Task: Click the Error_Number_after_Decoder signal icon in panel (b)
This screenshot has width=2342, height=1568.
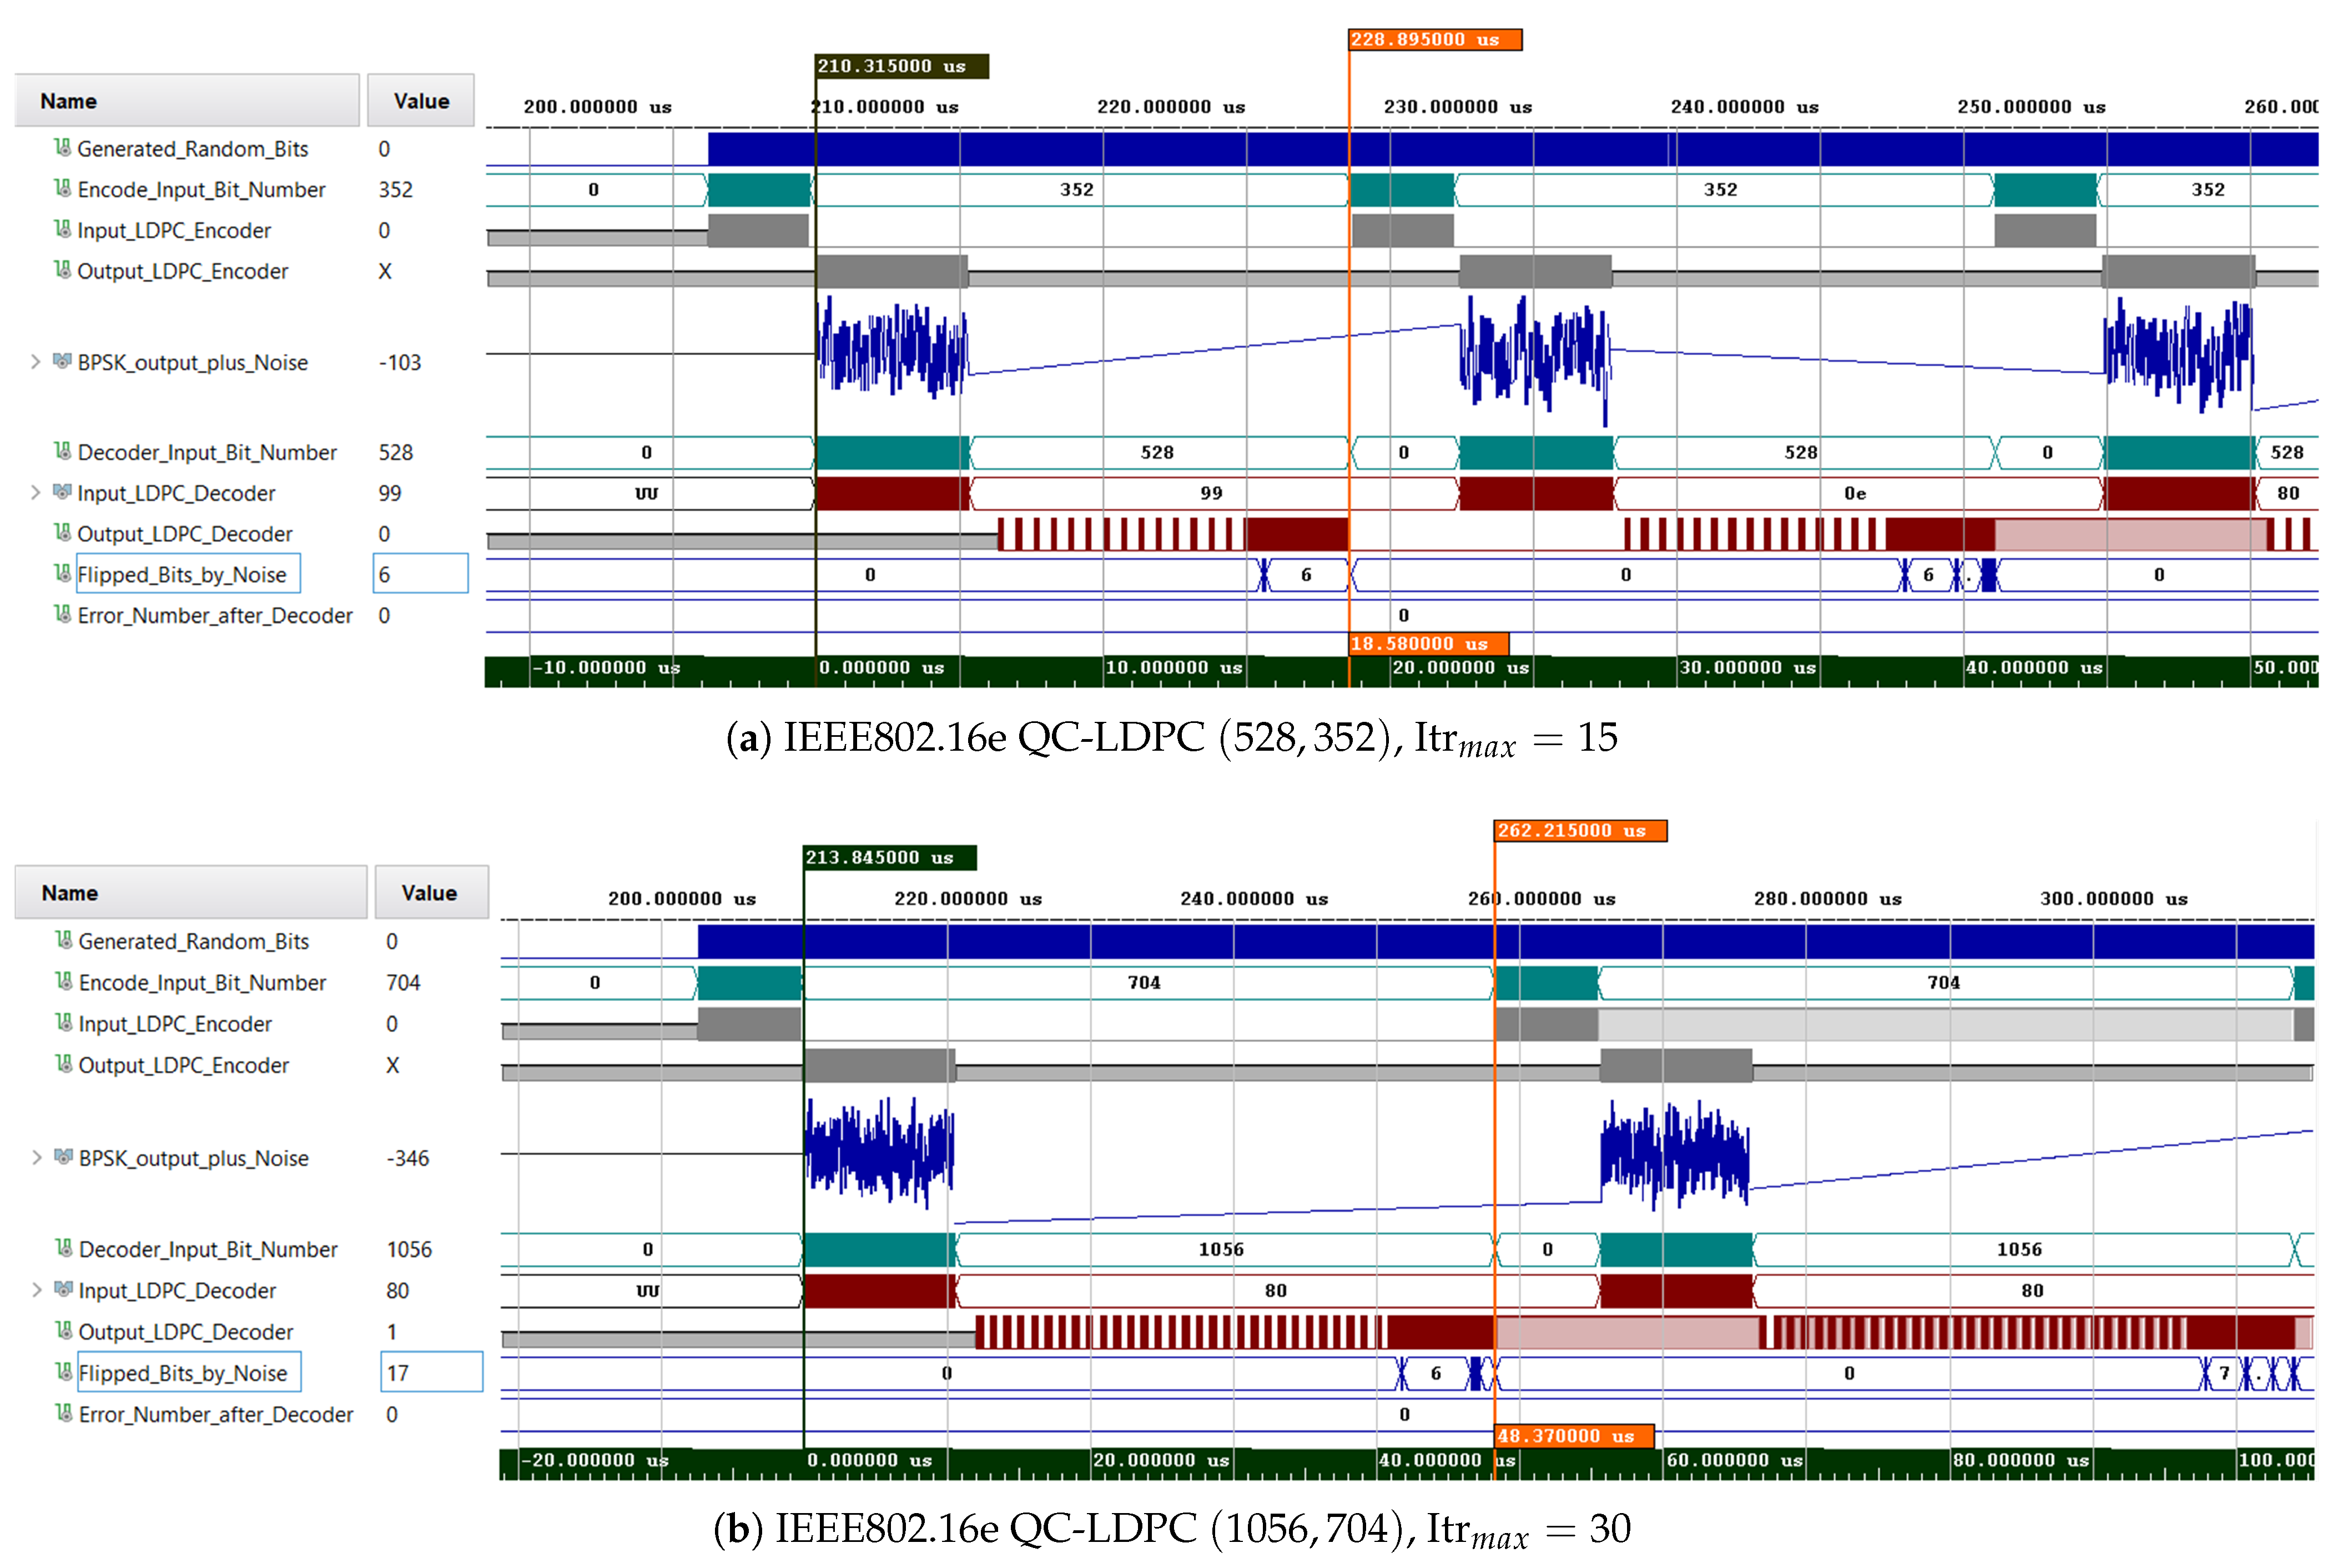Action: (63, 1413)
